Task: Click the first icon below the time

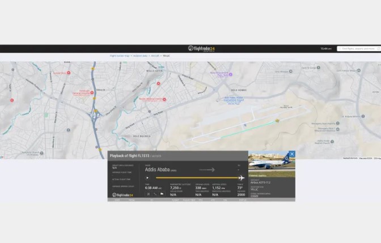Action: pyautogui.click(x=149, y=194)
